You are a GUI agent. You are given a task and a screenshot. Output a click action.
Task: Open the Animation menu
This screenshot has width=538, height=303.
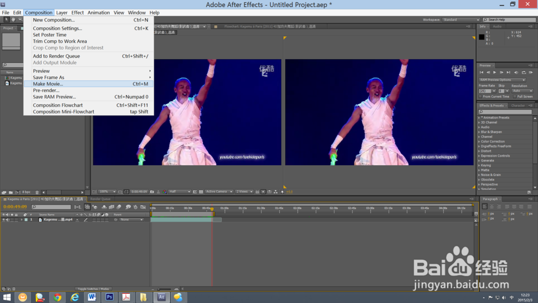[98, 13]
